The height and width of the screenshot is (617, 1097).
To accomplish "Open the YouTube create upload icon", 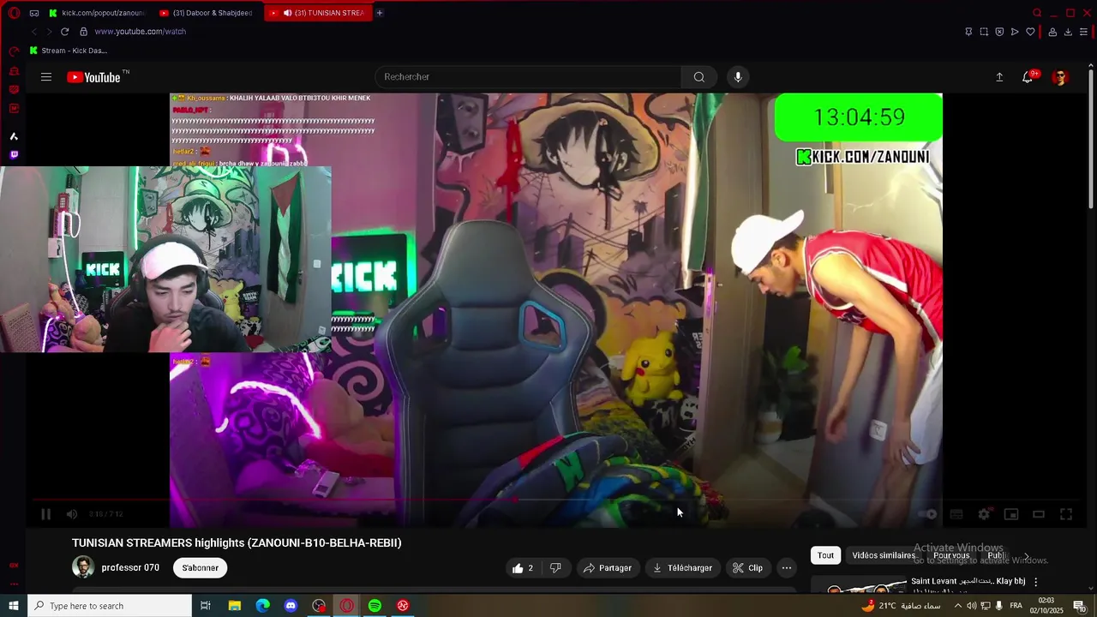I will point(999,77).
